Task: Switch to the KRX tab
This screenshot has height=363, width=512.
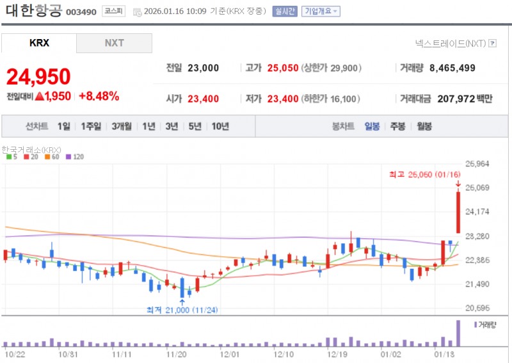Action: point(39,43)
